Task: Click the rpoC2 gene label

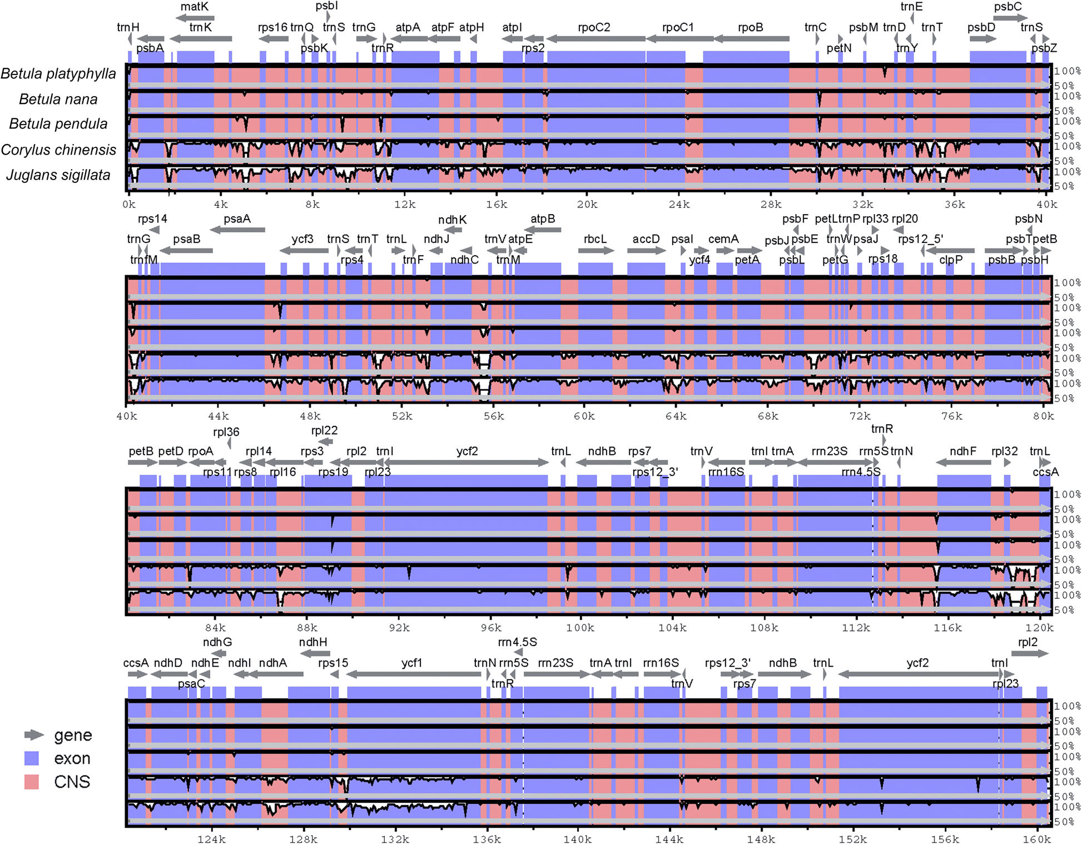Action: [594, 27]
